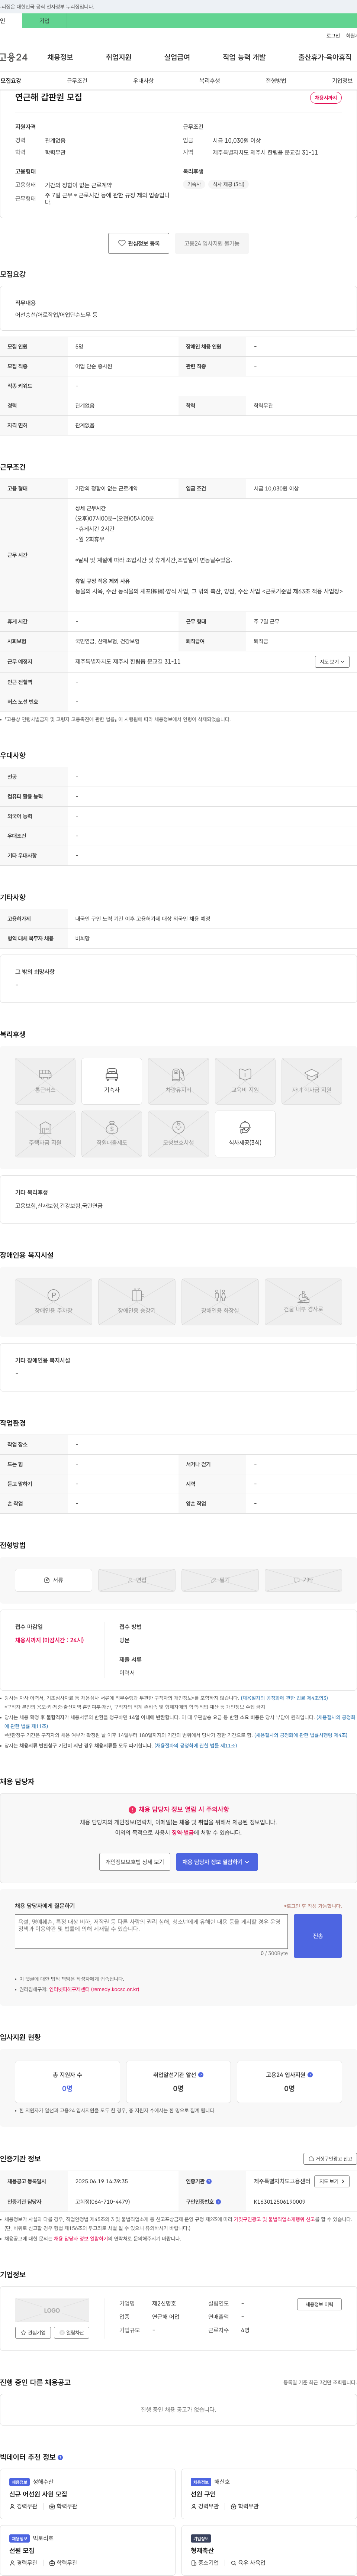The width and height of the screenshot is (357, 2576).
Task: Open the 직업 능력 개발 menu
Action: (244, 57)
